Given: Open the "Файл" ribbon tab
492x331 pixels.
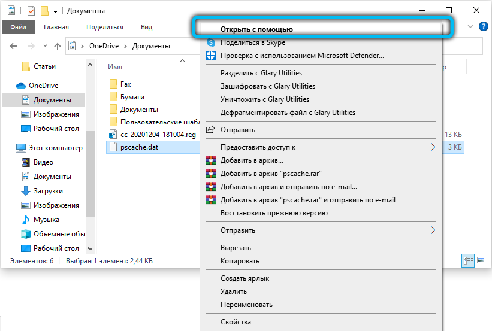Looking at the screenshot, I should click(x=18, y=27).
